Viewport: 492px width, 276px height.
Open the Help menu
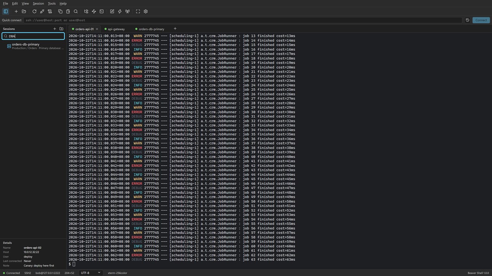pos(63,4)
